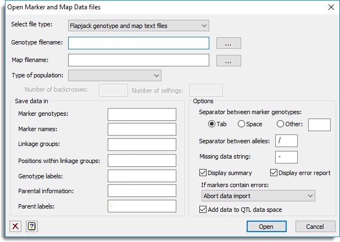
Task: Click the Marker genotypes save field
Action: click(142, 114)
